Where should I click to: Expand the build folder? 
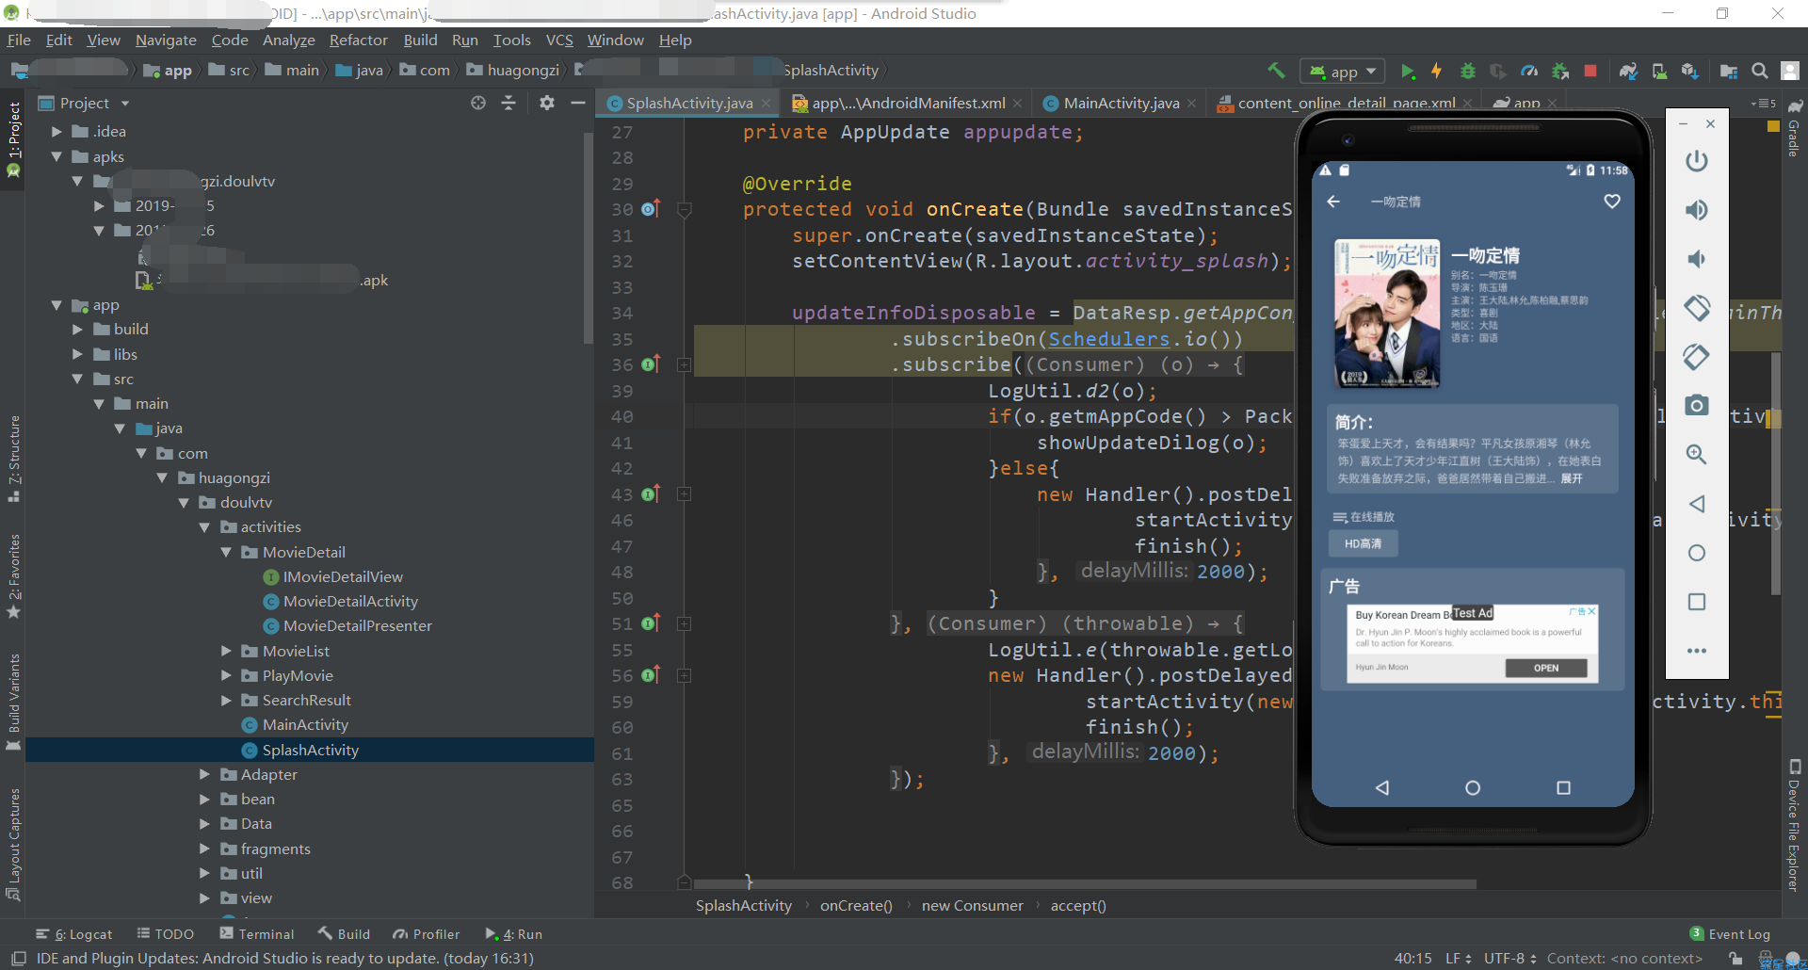point(78,330)
